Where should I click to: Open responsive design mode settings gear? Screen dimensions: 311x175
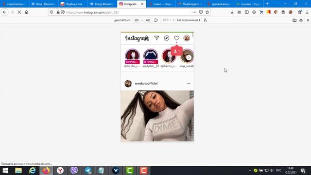(x=301, y=20)
